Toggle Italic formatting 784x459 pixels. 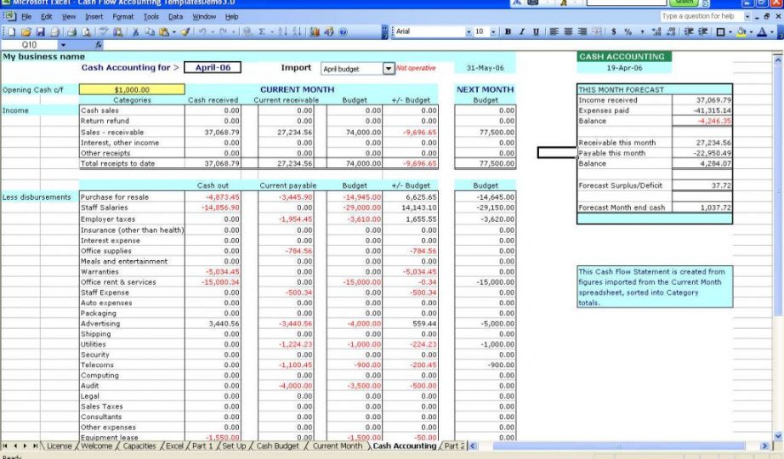[521, 31]
